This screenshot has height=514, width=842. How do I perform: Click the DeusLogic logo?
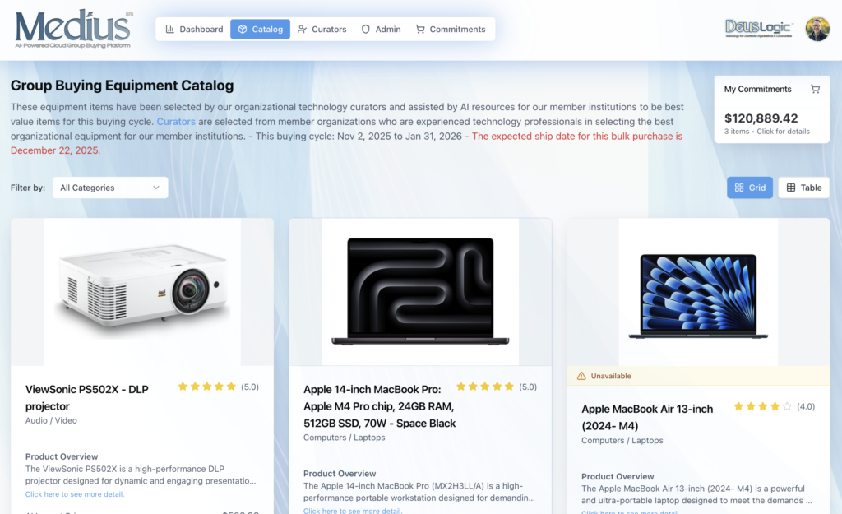tap(759, 29)
